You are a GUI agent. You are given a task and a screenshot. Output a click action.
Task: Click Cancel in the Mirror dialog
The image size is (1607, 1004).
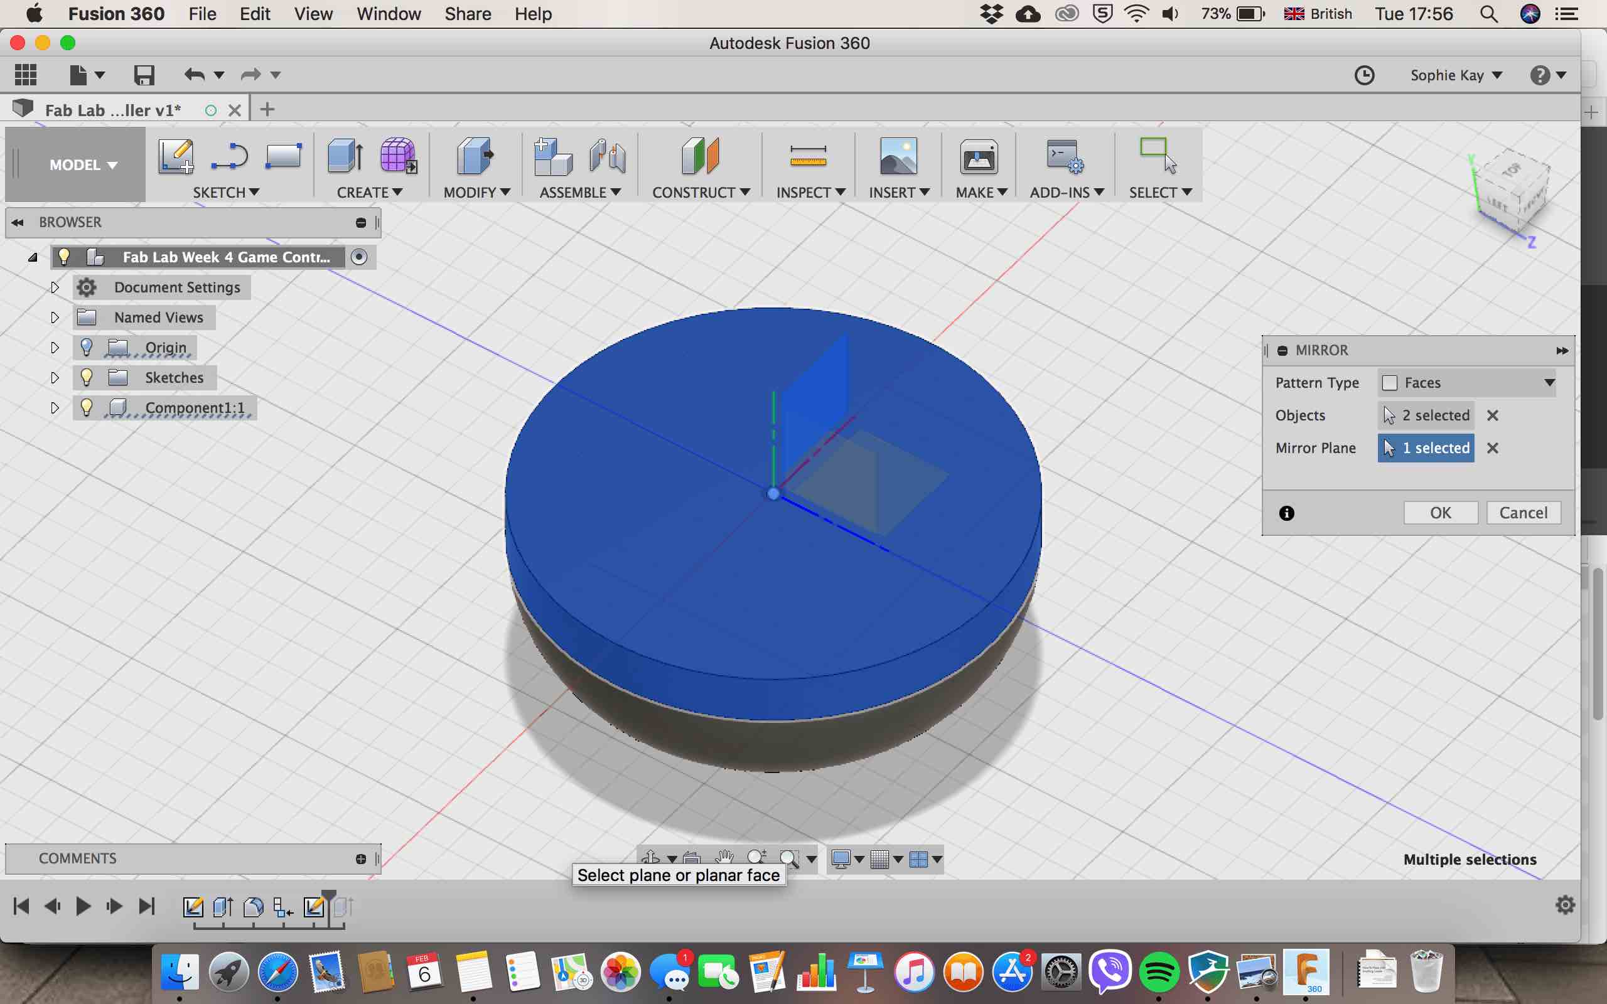tap(1523, 513)
